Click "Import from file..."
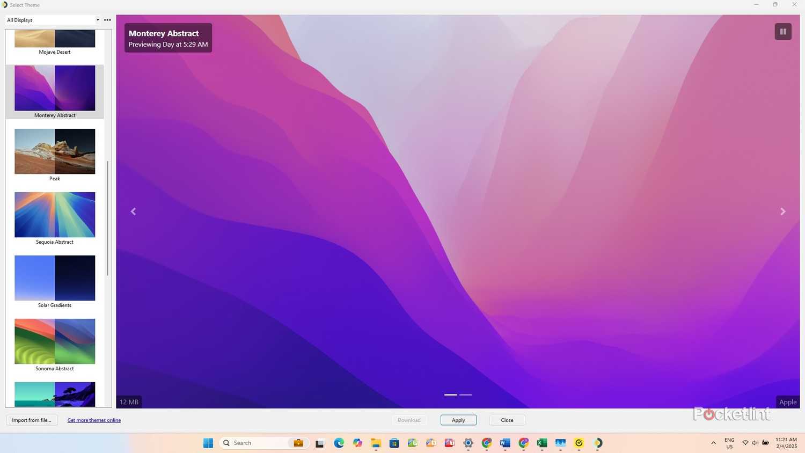The image size is (805, 453). [x=31, y=420]
